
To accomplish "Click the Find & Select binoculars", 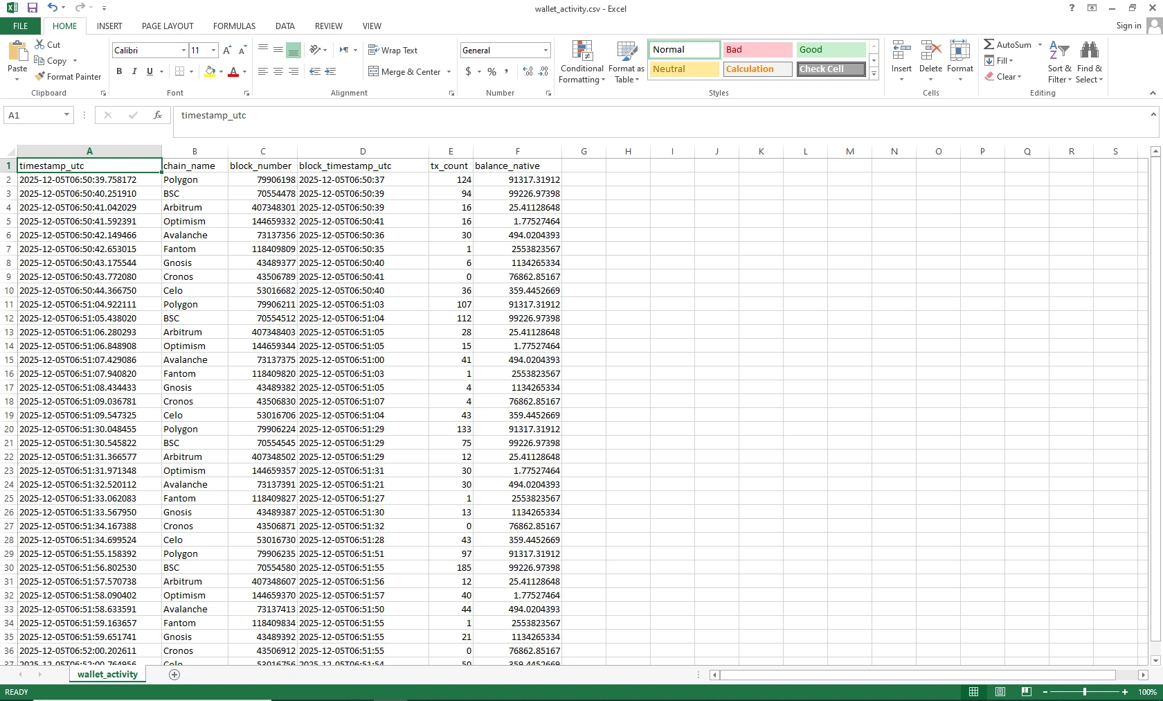I will tap(1089, 51).
